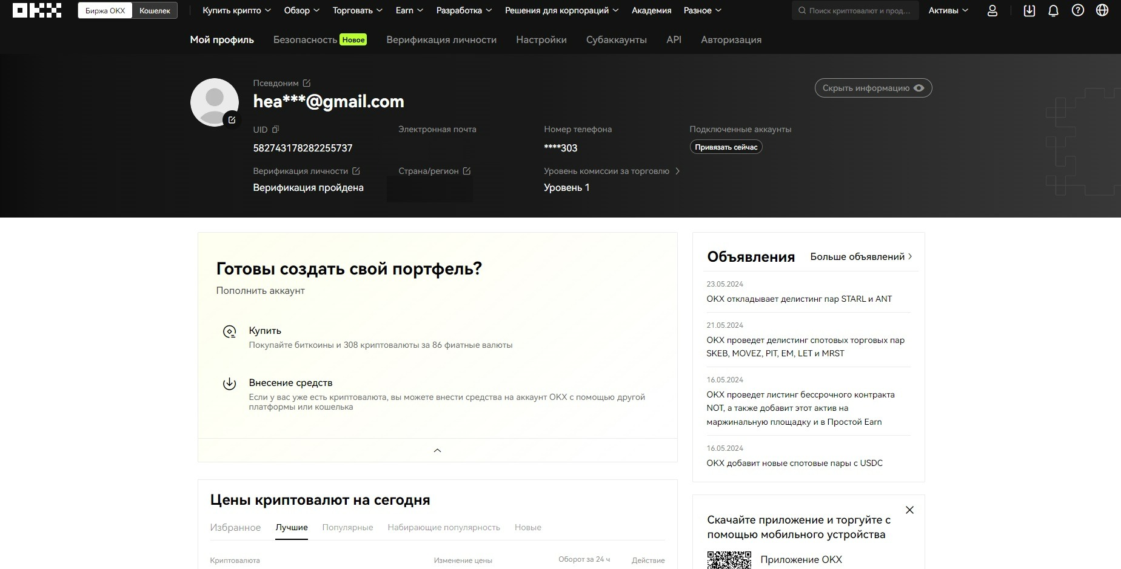Open Уровень комиссии за торговлю details
This screenshot has width=1121, height=569.
pyautogui.click(x=612, y=171)
